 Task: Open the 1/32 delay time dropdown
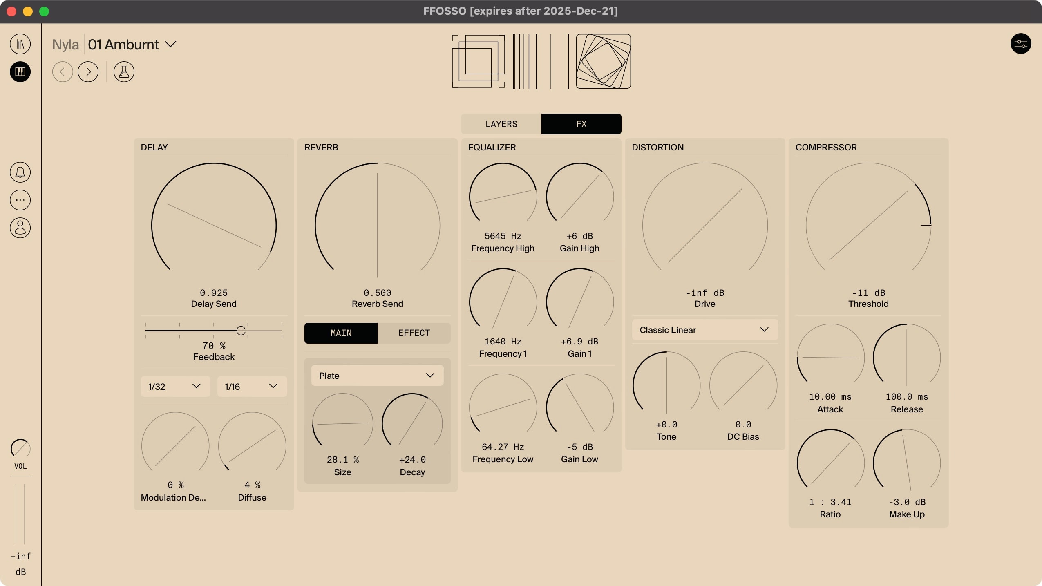tap(174, 386)
